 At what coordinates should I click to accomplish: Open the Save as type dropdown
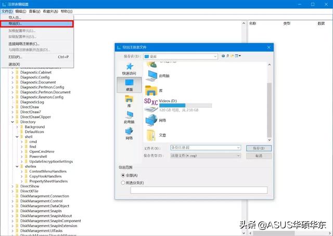206,155
